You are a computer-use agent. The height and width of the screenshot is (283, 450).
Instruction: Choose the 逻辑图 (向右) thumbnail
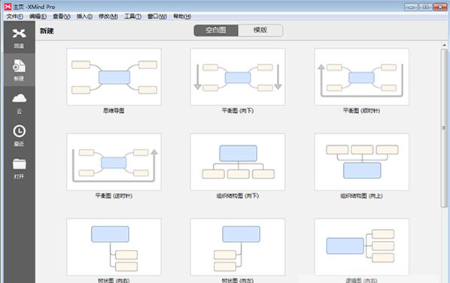pyautogui.click(x=362, y=247)
